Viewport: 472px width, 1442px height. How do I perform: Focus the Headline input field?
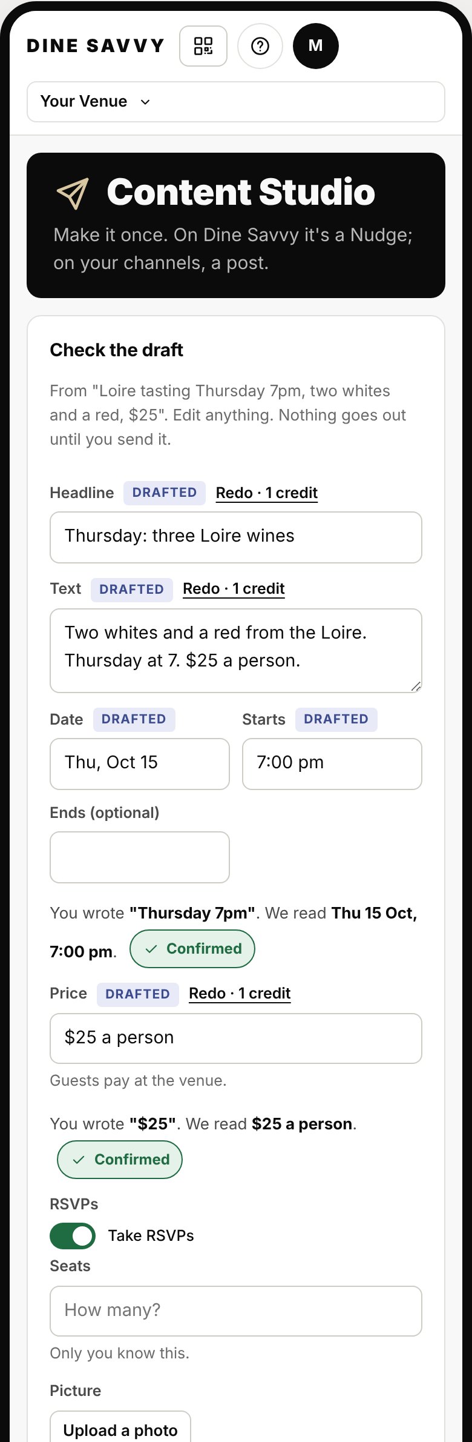(236, 537)
